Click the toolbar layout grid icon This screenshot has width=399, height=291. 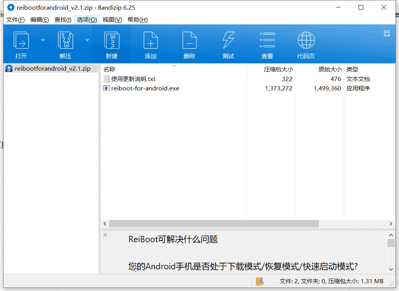point(387,33)
